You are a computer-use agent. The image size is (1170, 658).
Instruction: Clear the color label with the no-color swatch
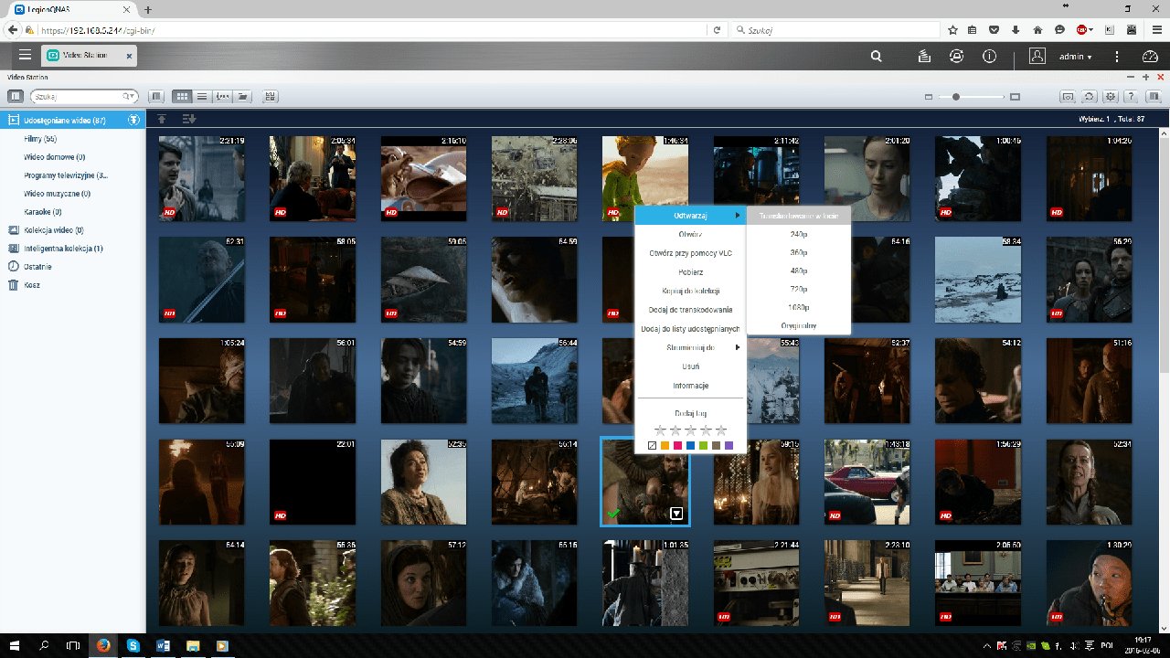[652, 445]
